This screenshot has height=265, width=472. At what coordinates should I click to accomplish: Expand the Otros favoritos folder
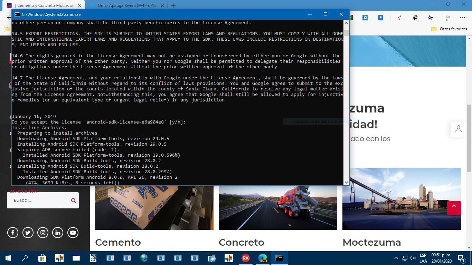tap(449, 29)
